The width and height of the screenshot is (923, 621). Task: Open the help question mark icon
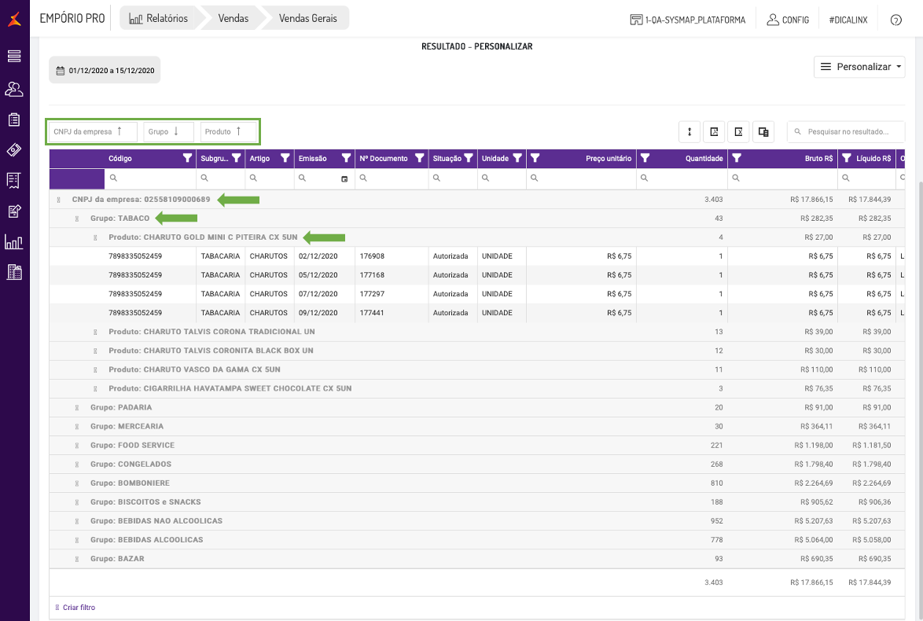(896, 20)
